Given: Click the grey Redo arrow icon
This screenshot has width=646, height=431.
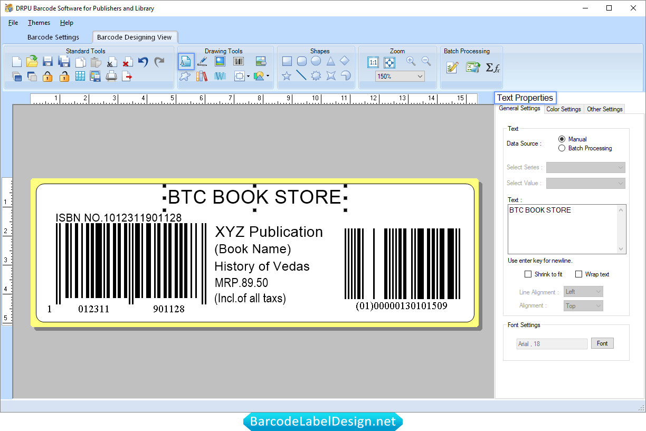Looking at the screenshot, I should click(x=159, y=62).
